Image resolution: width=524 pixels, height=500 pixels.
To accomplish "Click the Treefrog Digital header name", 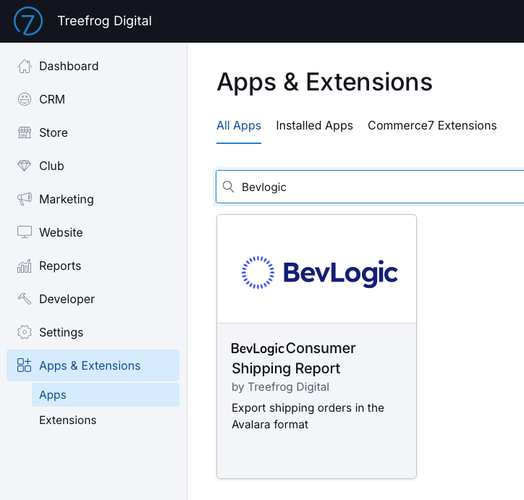I will [x=105, y=21].
